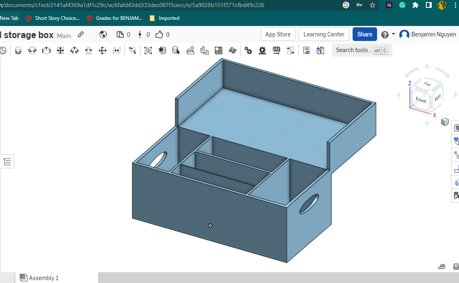Open the Bill of Materials panel
Screen dimensions: 459x283
[x=455, y=141]
